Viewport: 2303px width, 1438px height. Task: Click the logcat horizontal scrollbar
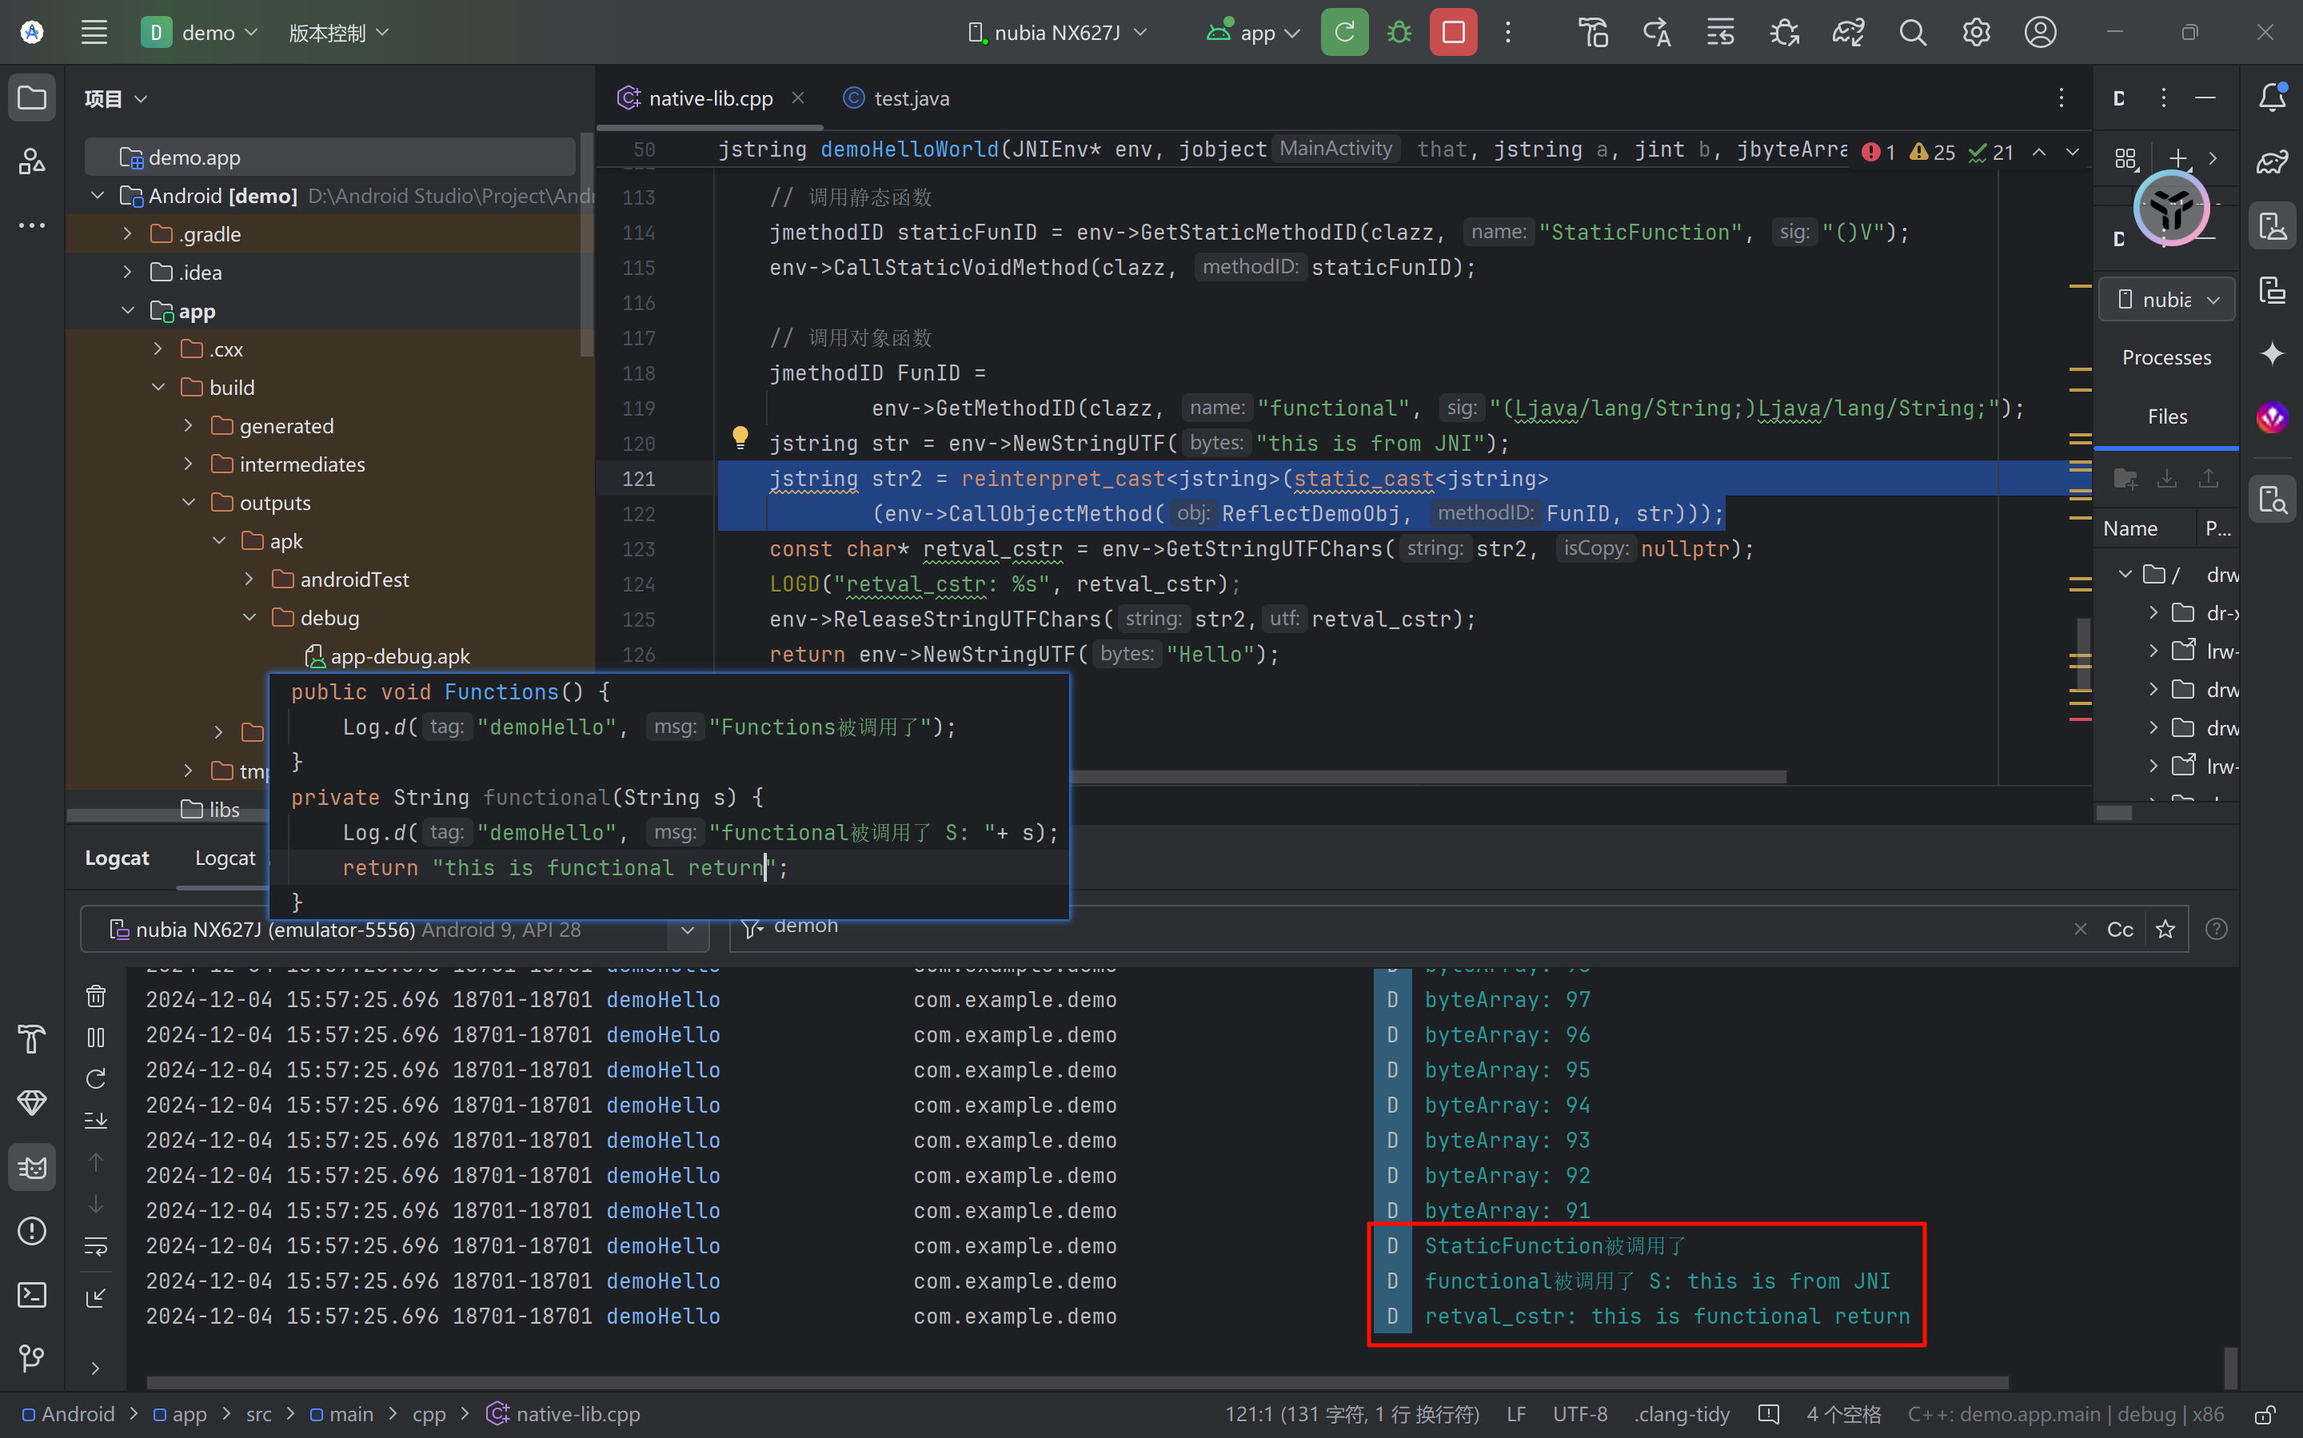(1075, 1382)
